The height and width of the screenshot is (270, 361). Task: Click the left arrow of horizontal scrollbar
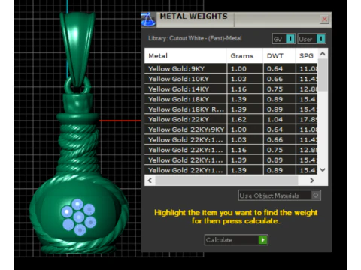pos(150,180)
